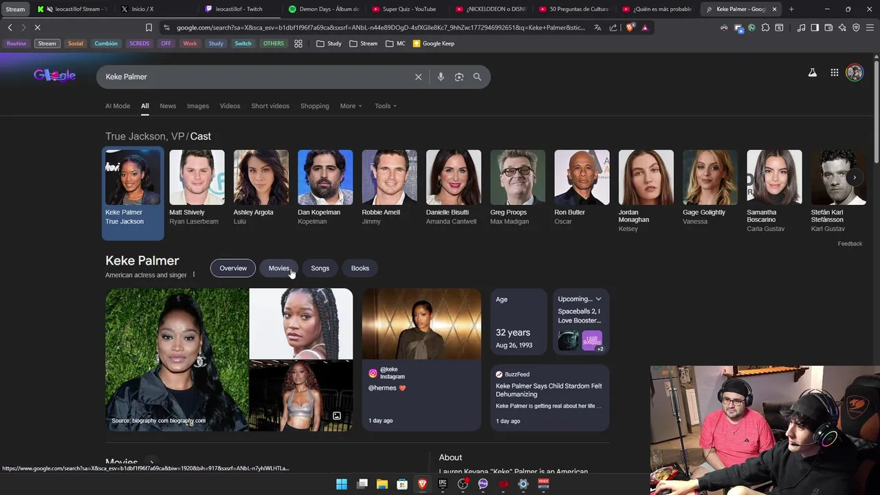Open more options next to American actress
Image resolution: width=880 pixels, height=495 pixels.
(194, 274)
